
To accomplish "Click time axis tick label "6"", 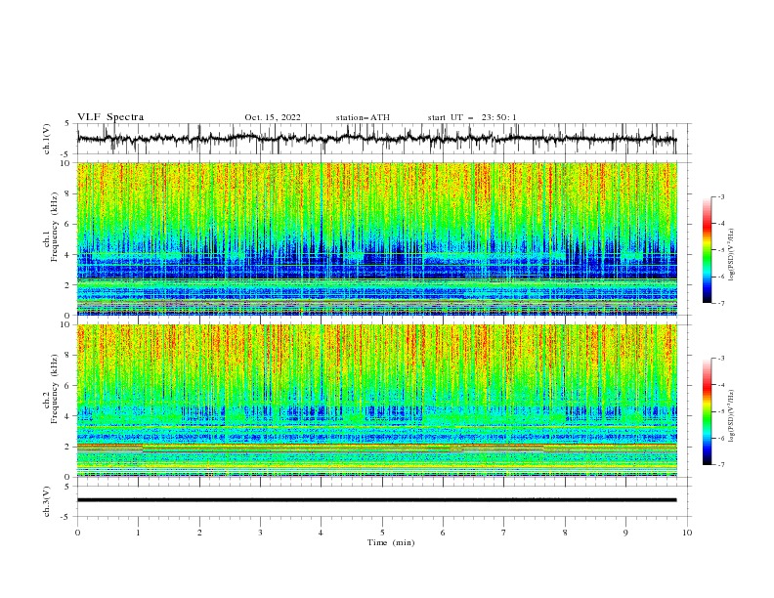I will [443, 533].
